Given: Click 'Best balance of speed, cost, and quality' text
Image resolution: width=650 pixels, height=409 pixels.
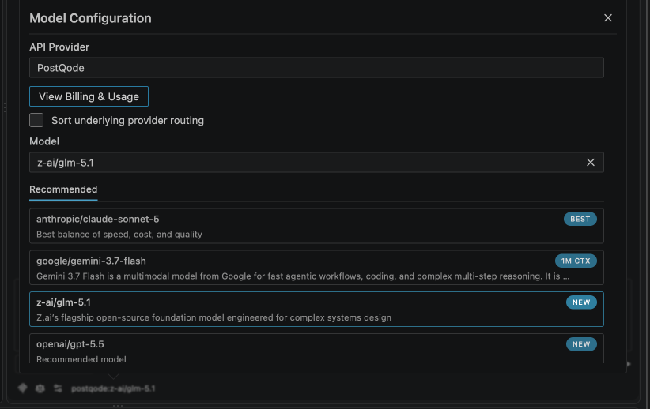Looking at the screenshot, I should click(x=119, y=235).
